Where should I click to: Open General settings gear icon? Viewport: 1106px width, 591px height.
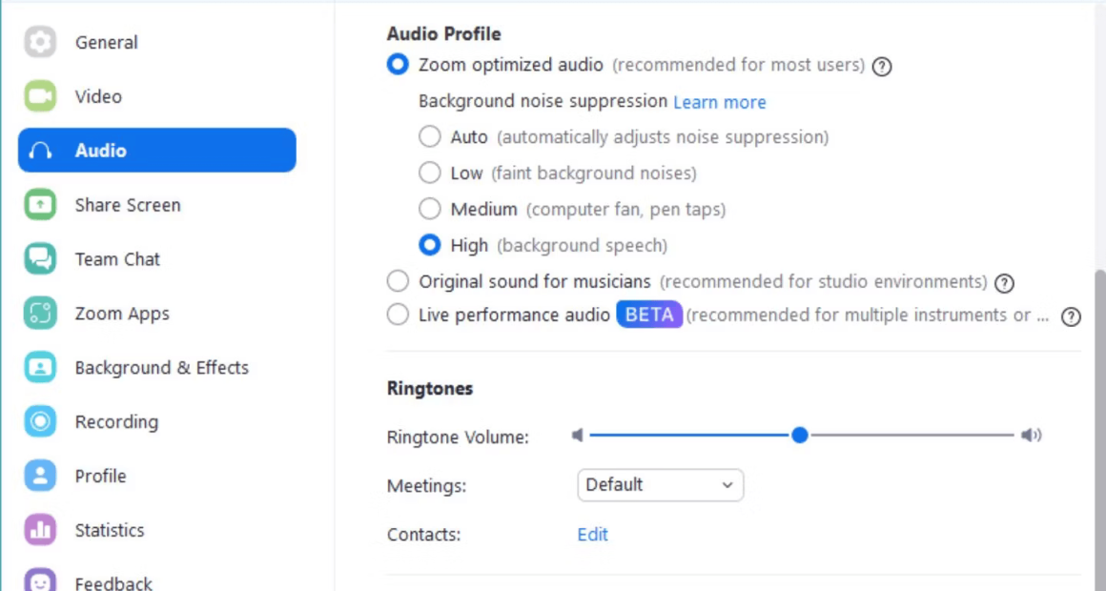pyautogui.click(x=40, y=42)
